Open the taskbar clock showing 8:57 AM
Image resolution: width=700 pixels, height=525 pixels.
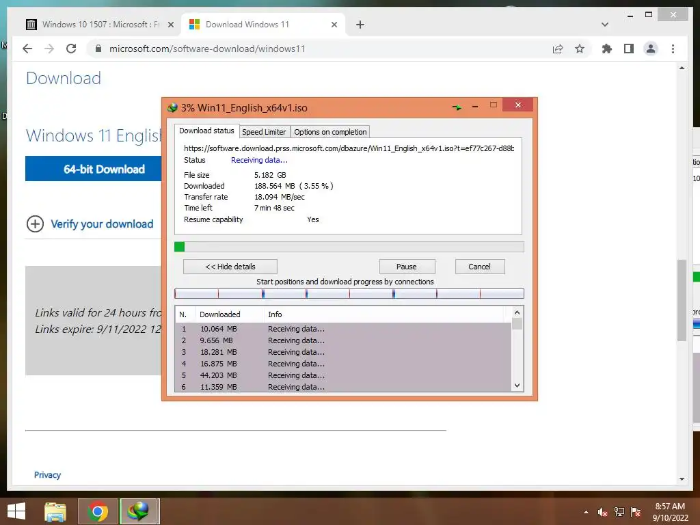pyautogui.click(x=670, y=511)
